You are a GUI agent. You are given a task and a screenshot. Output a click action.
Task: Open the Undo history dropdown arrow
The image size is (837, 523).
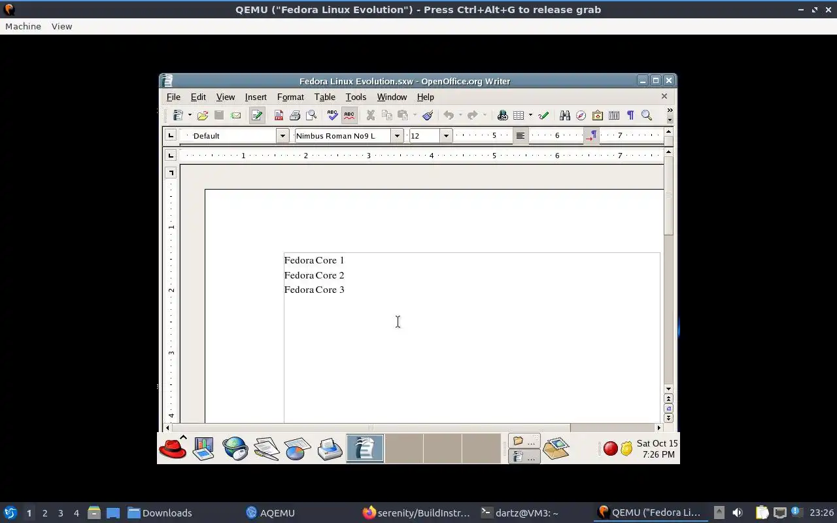coord(460,116)
